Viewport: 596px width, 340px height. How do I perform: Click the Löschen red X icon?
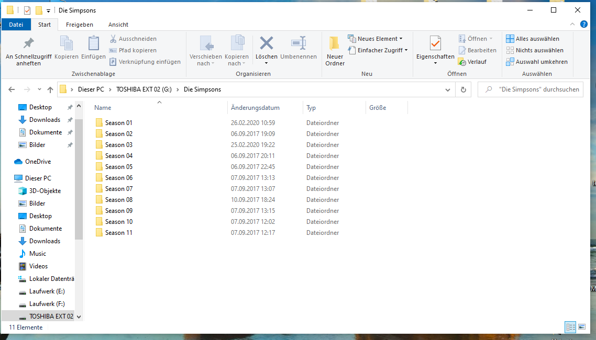click(267, 43)
